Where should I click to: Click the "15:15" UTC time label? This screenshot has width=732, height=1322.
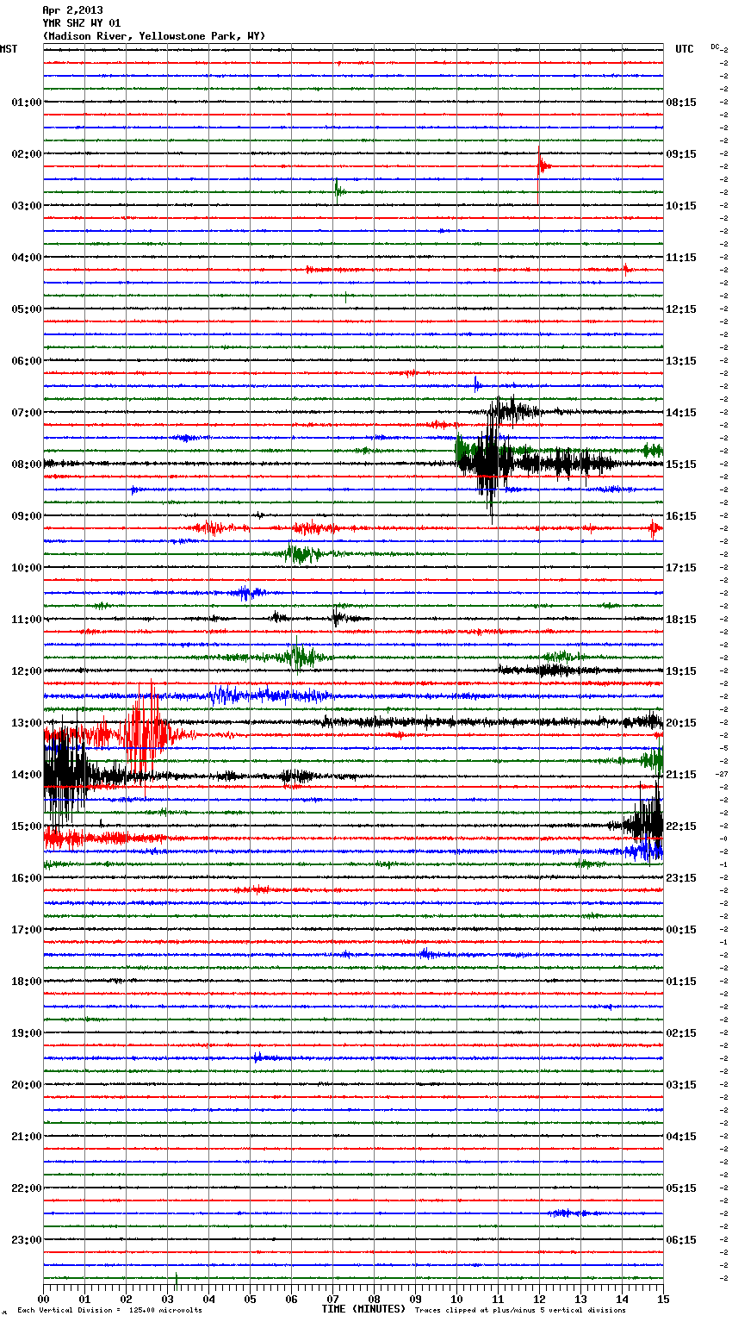pyautogui.click(x=681, y=465)
